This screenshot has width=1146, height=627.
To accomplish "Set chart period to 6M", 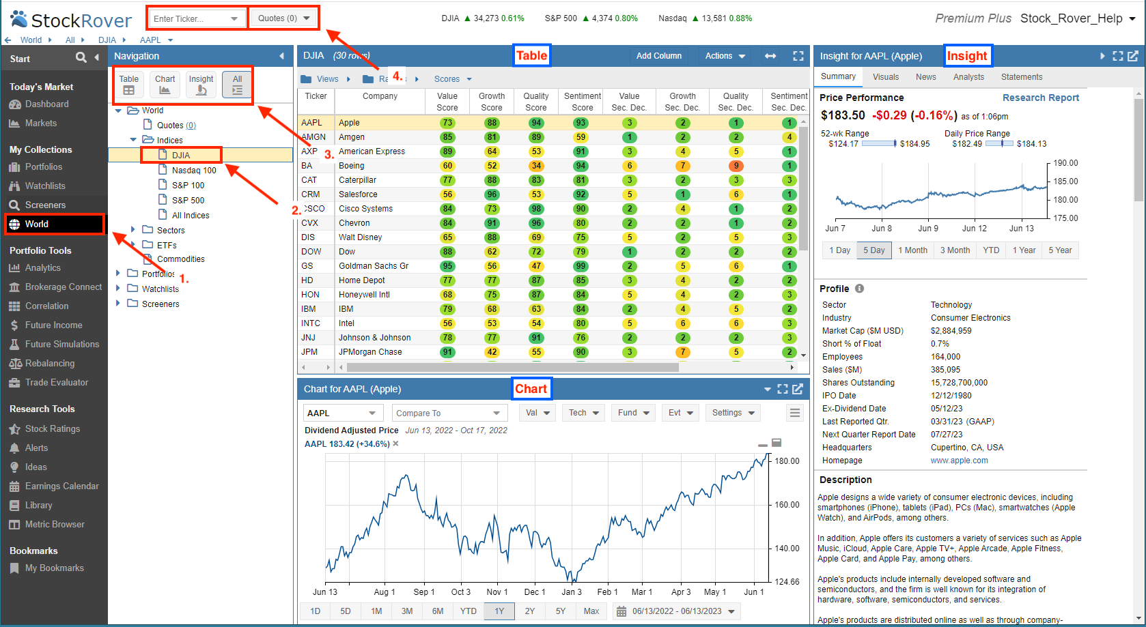I will [x=438, y=611].
